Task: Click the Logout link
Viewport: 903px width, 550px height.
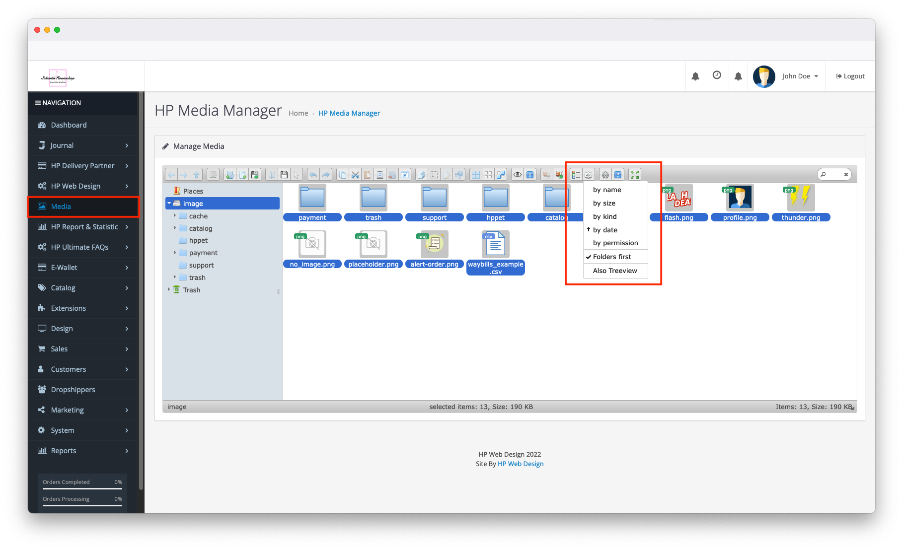Action: coord(850,76)
